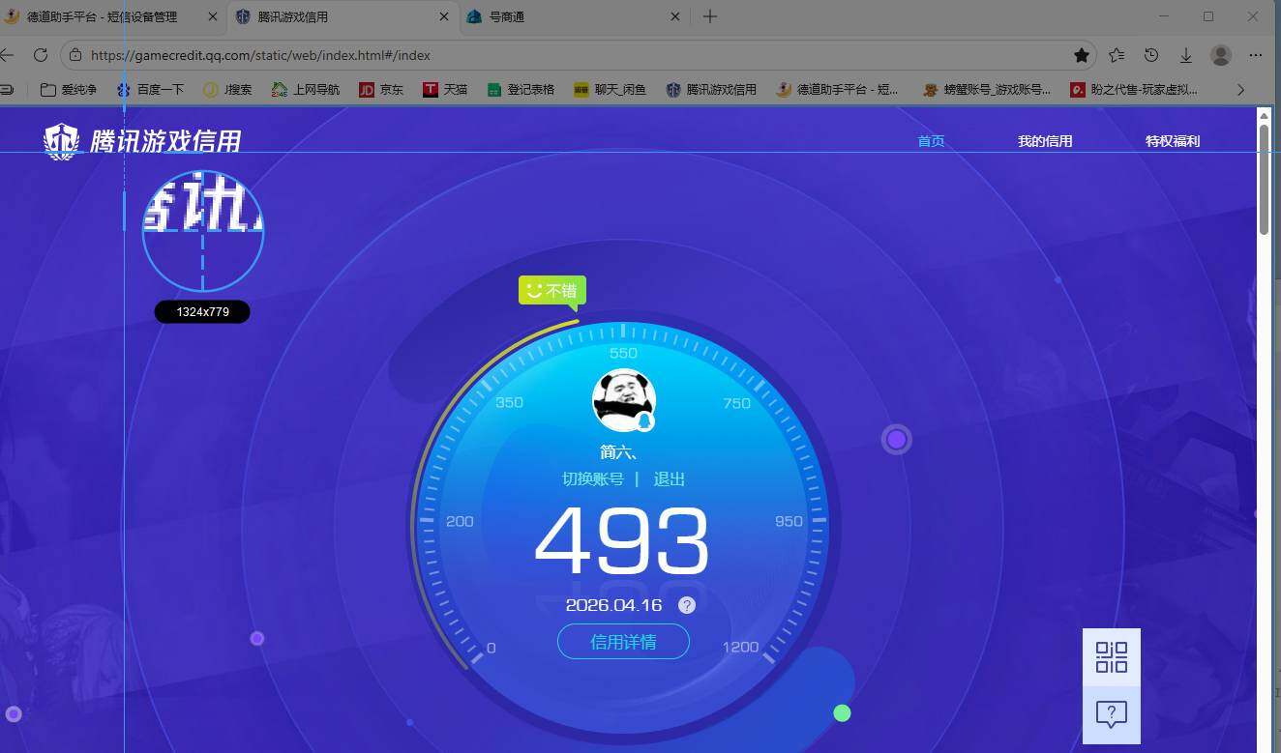Click the user avatar thumbnail in gauge

point(623,400)
